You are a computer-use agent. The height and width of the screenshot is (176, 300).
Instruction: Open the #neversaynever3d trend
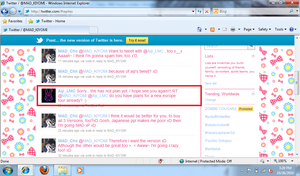(220, 133)
